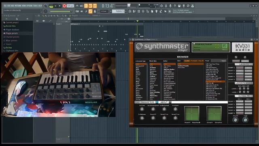Click the master pitch knob under main menu
Image resolution: width=259 pixels, height=146 pixels.
(x=45, y=11)
